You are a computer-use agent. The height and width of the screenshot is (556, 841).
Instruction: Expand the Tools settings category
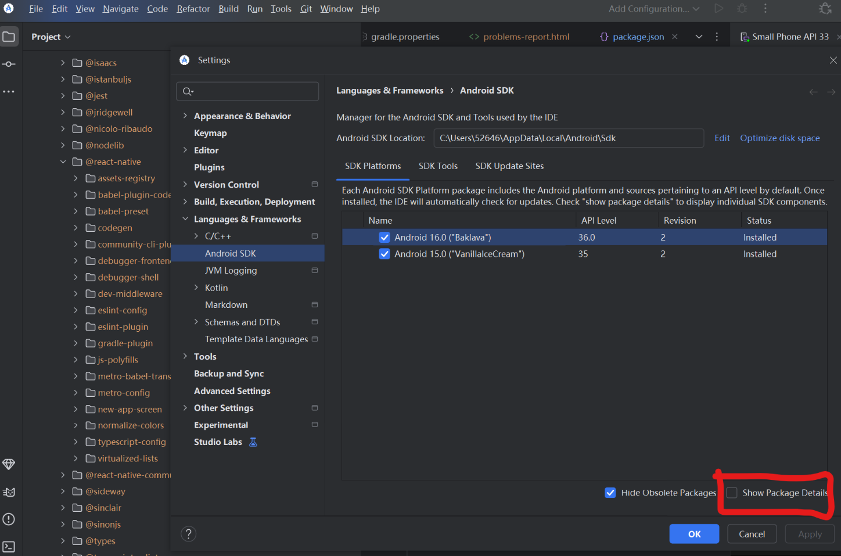[185, 356]
